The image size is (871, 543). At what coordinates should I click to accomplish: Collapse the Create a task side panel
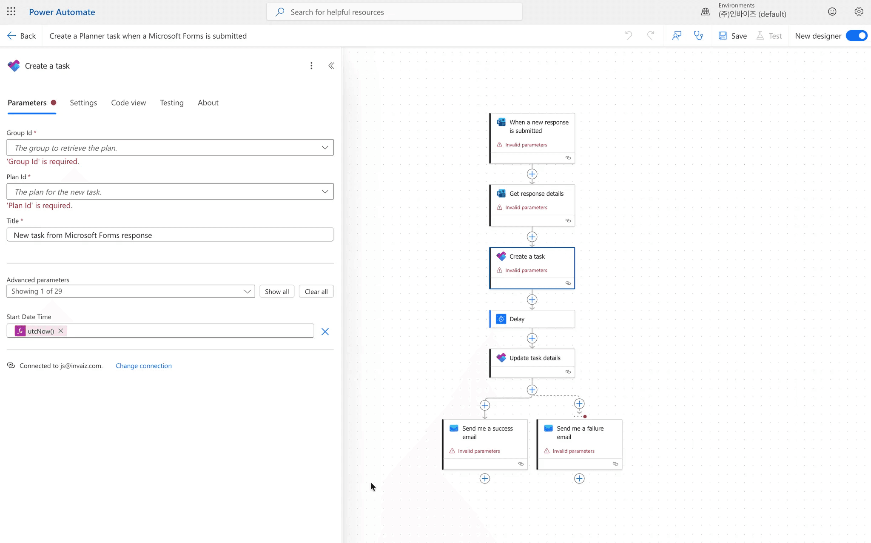(331, 66)
